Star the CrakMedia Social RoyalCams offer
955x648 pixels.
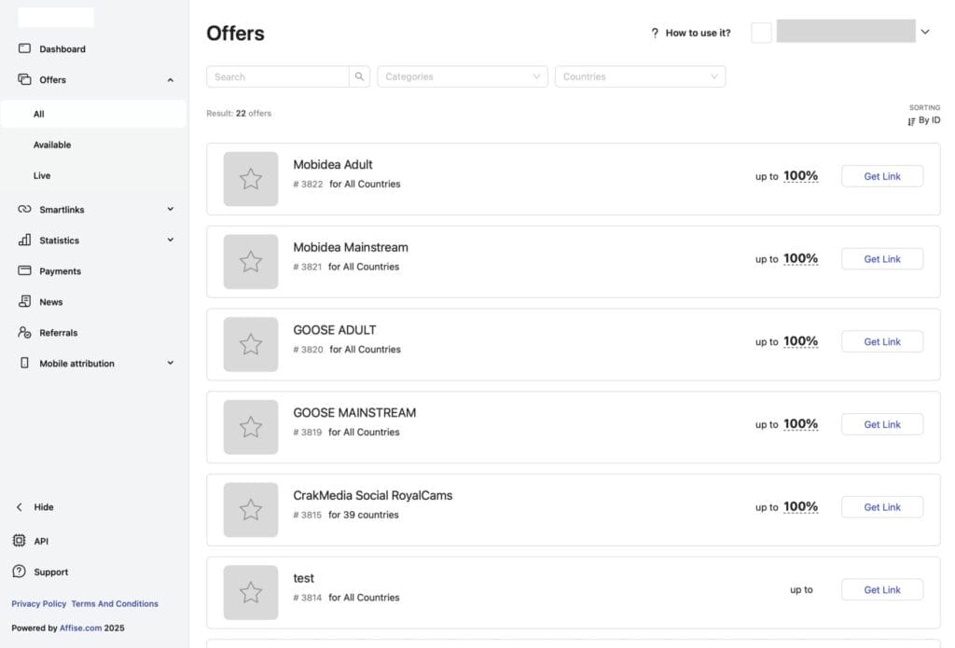coord(251,510)
